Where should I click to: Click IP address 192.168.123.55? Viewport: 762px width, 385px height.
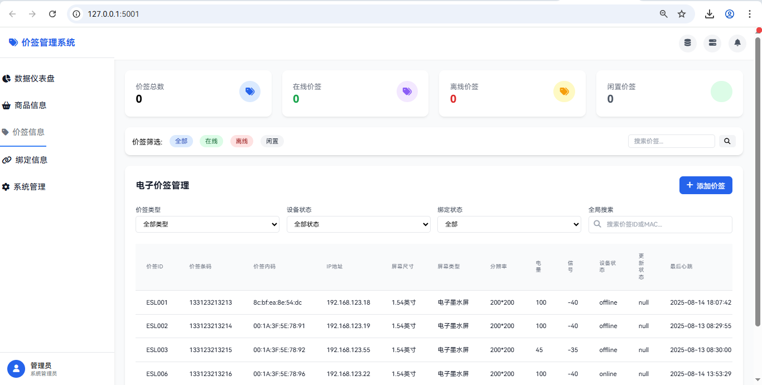coord(349,350)
